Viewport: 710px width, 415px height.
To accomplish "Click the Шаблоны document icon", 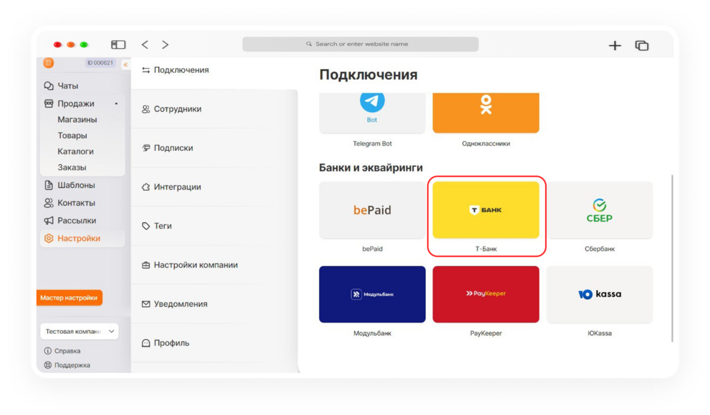I will (49, 185).
